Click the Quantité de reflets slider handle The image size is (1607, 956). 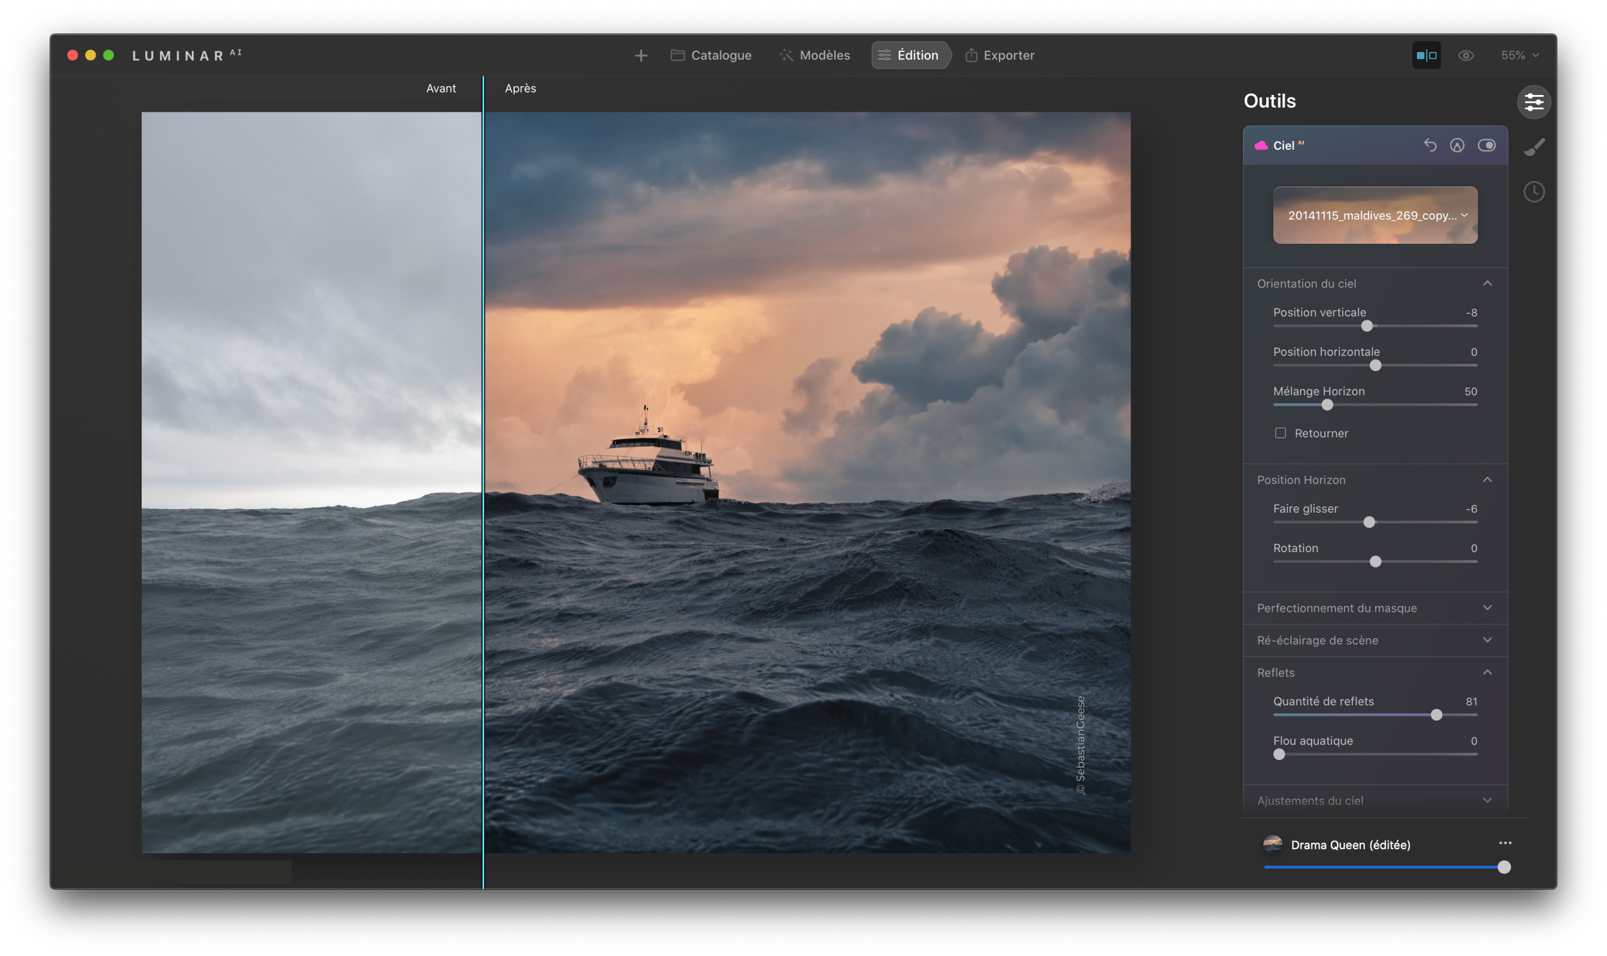click(1436, 715)
